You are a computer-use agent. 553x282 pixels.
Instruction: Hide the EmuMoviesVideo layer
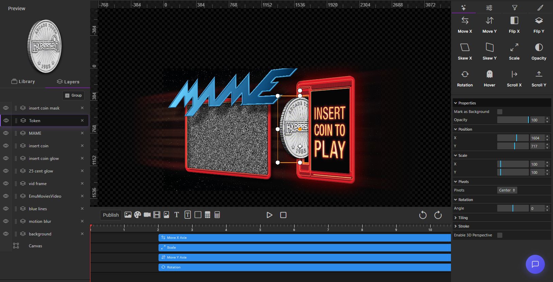point(6,196)
